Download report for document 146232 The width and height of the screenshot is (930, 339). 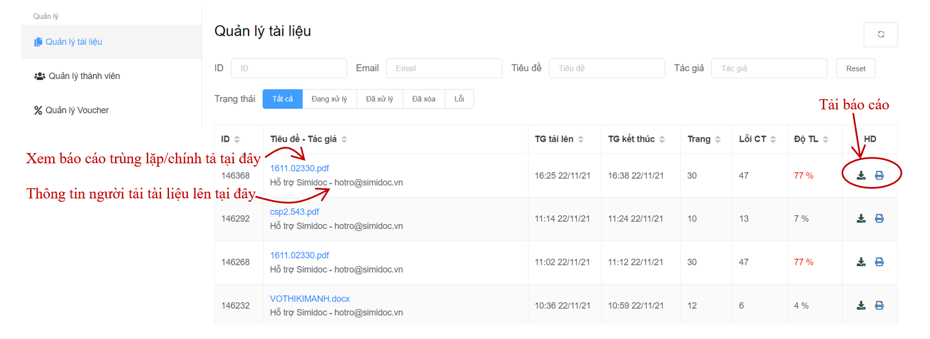point(861,306)
